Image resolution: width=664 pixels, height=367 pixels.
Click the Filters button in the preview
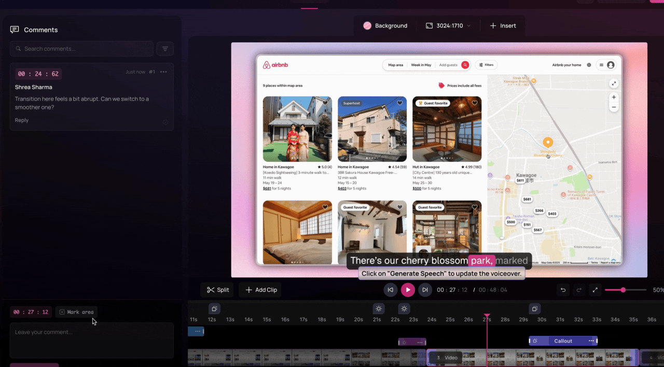pyautogui.click(x=486, y=65)
